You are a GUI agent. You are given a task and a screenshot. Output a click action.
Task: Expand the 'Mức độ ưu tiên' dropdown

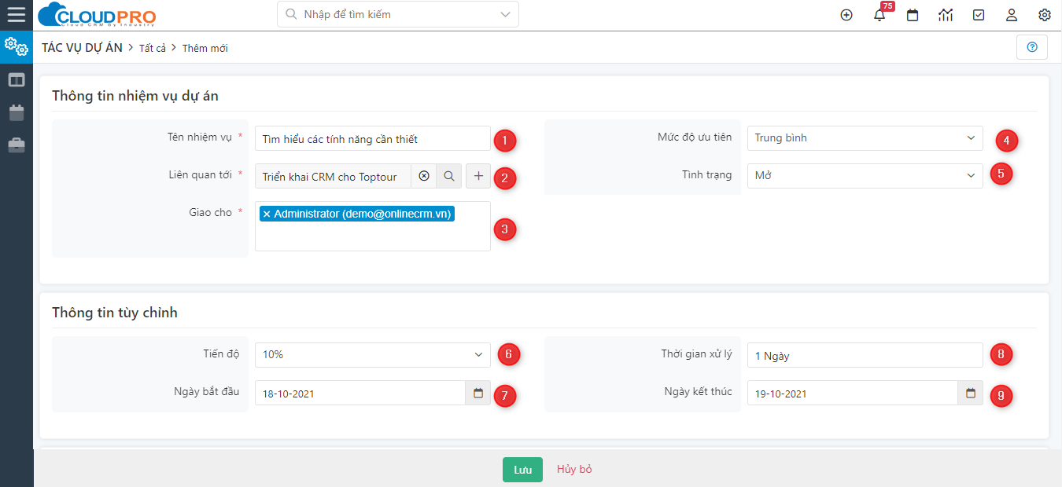point(865,138)
